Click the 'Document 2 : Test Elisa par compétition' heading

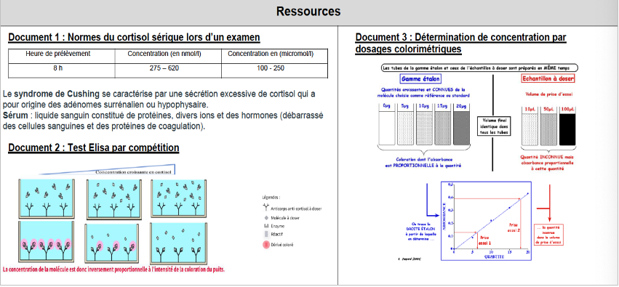pyautogui.click(x=94, y=147)
